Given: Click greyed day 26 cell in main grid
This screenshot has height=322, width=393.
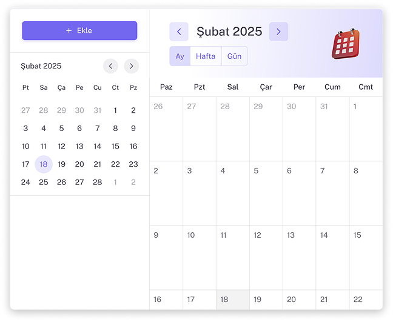Looking at the screenshot, I should pyautogui.click(x=166, y=129).
